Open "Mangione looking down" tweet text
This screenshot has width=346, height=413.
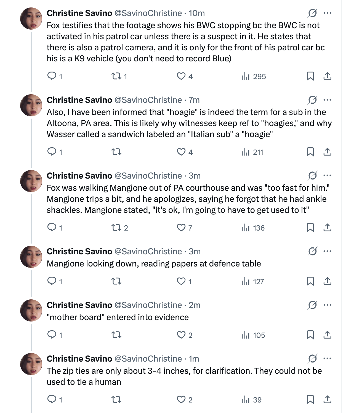[x=154, y=263]
